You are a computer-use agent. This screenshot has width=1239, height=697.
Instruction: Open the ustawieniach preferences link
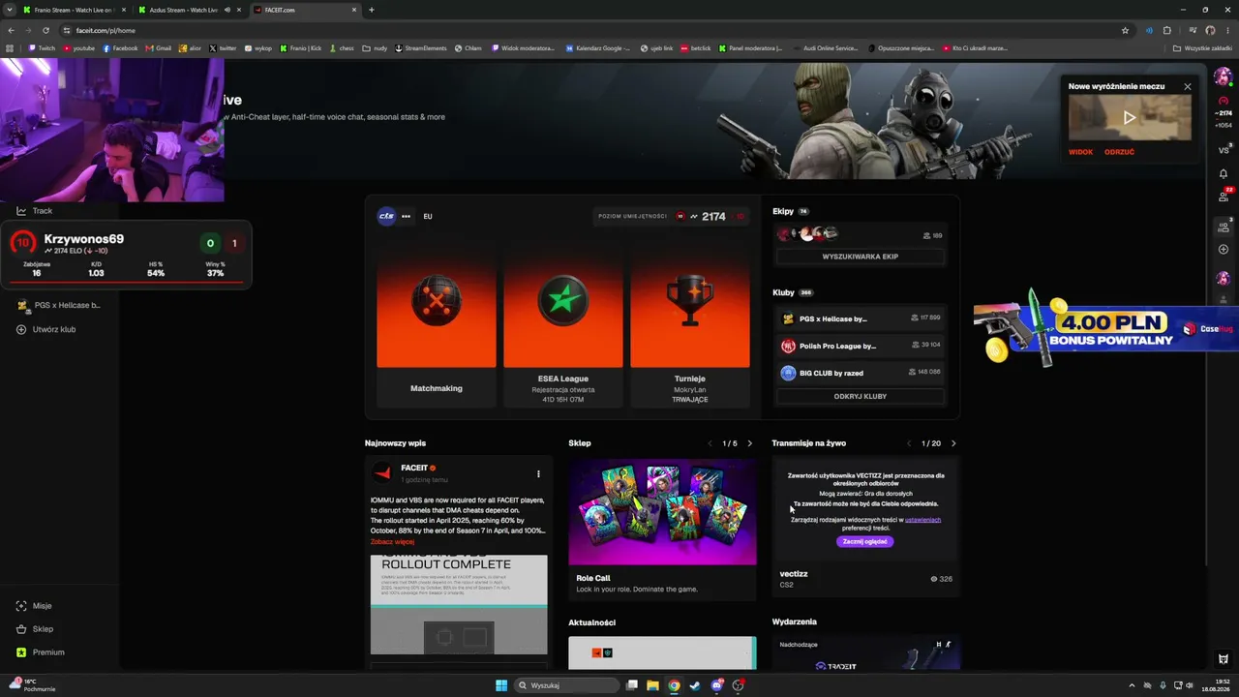tap(922, 520)
